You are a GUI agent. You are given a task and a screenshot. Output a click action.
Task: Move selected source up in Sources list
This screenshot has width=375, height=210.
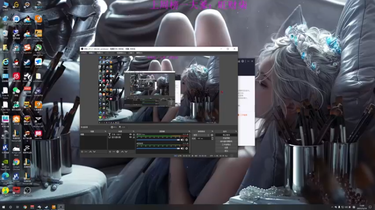(122, 152)
